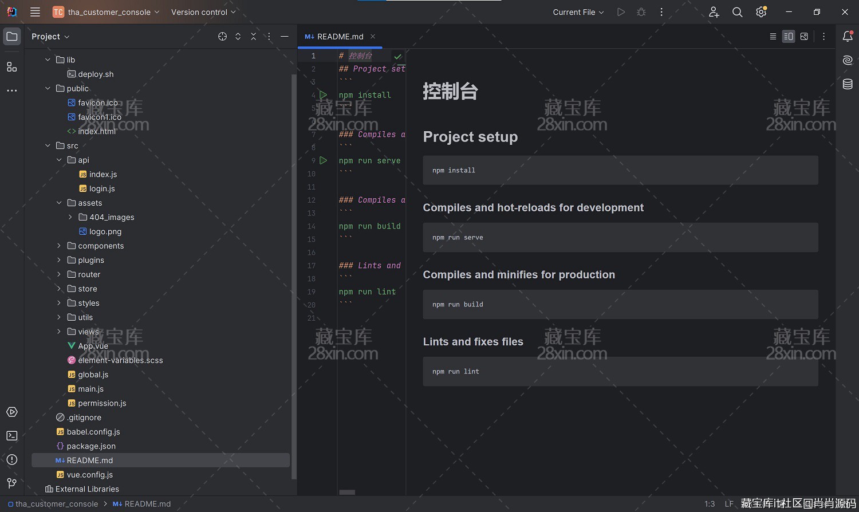This screenshot has height=512, width=859.
Task: Collapse all in Project tree
Action: pyautogui.click(x=254, y=37)
